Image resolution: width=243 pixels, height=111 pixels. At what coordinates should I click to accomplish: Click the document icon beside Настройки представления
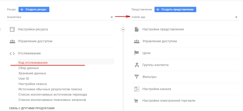coord(136,29)
